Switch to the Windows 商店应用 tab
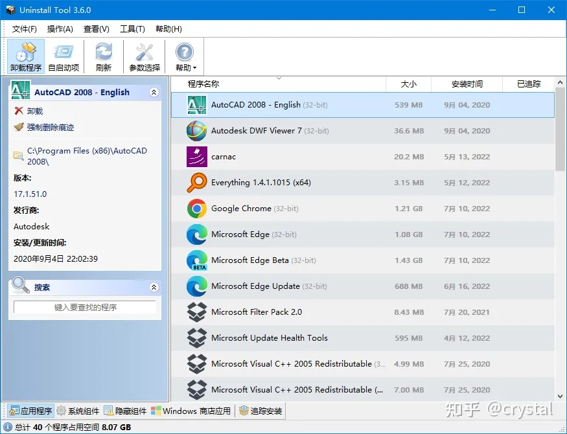The width and height of the screenshot is (567, 434). click(x=191, y=411)
